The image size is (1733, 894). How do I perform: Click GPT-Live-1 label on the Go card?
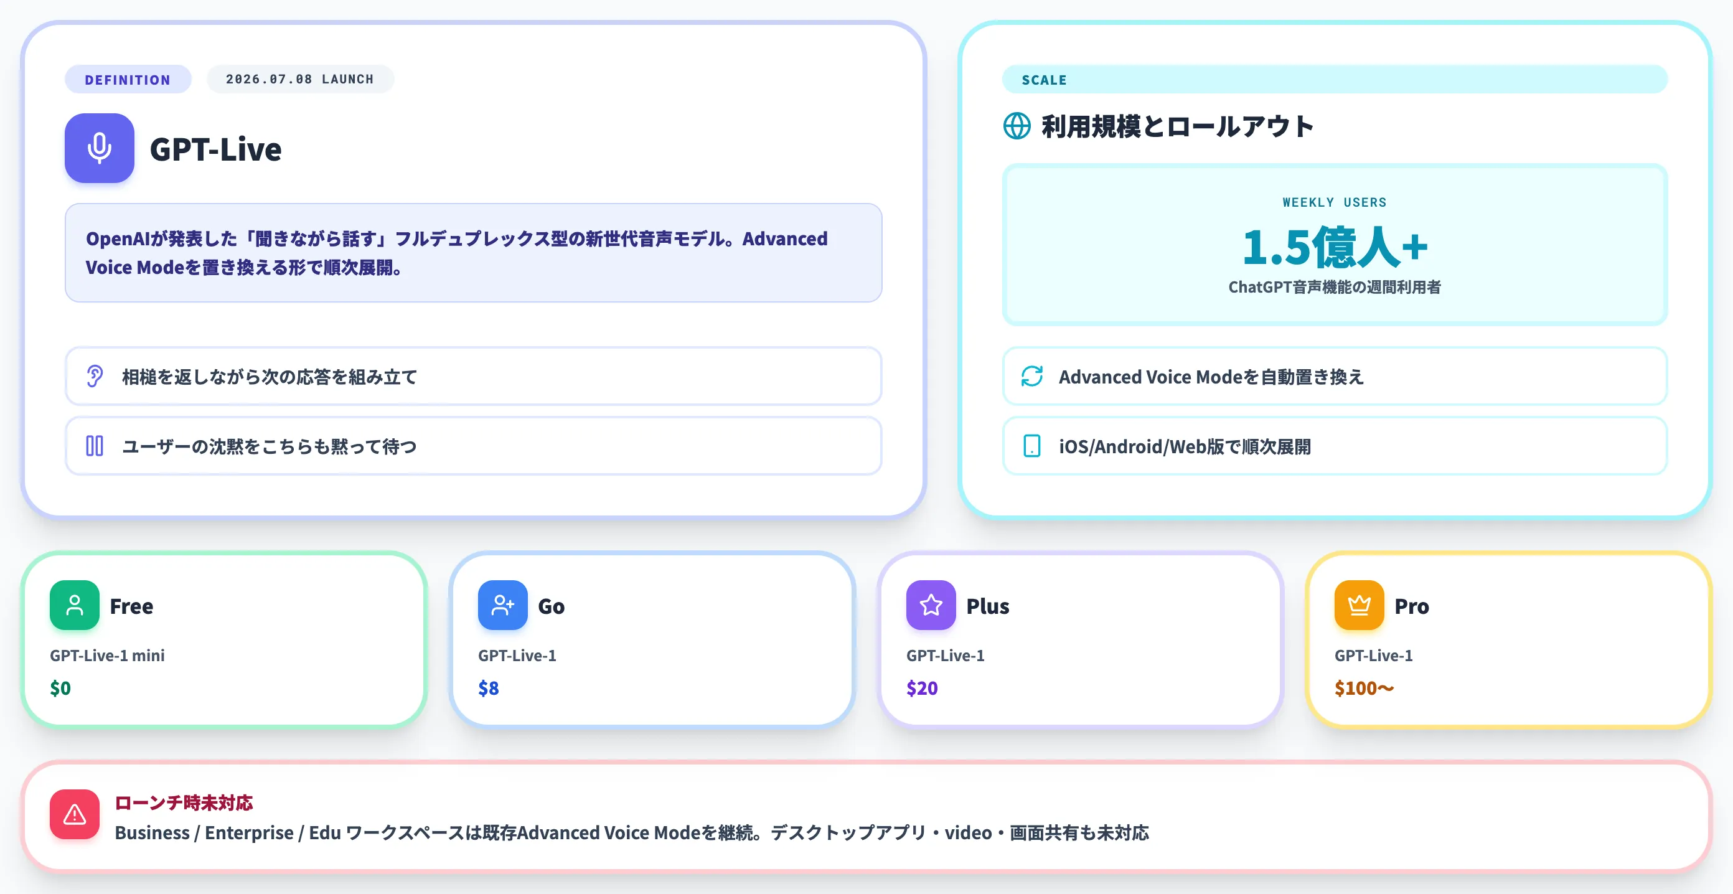click(517, 655)
